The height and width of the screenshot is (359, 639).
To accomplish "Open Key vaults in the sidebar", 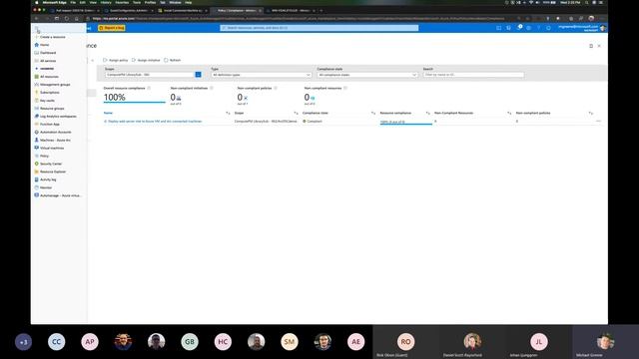I will click(47, 100).
